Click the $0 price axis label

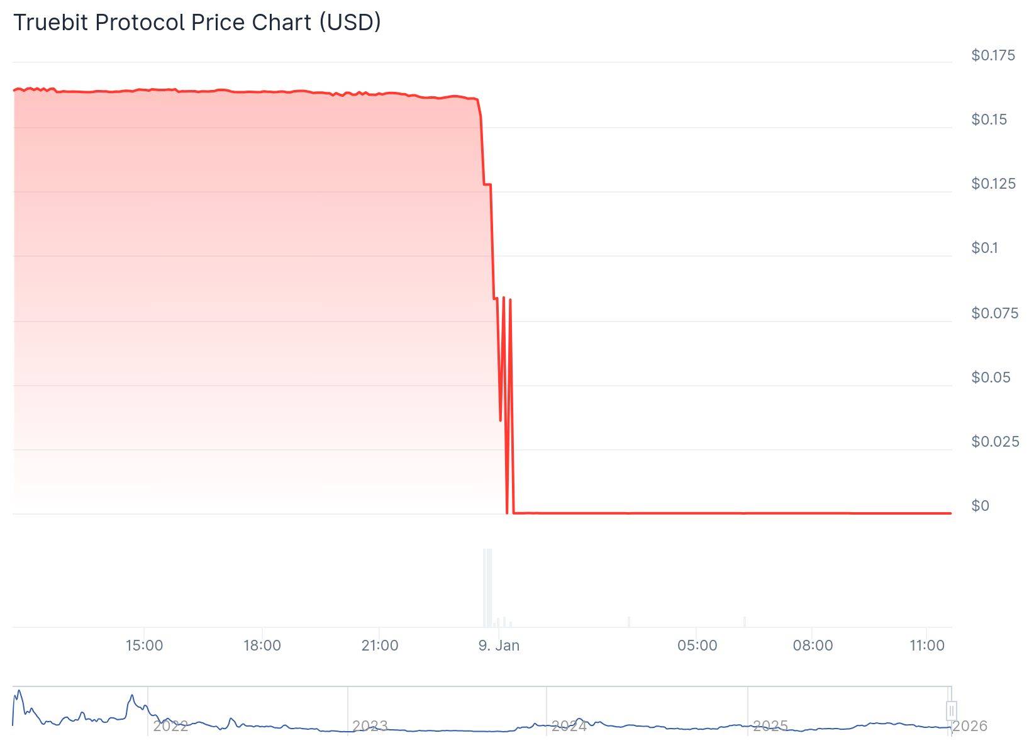tap(980, 506)
